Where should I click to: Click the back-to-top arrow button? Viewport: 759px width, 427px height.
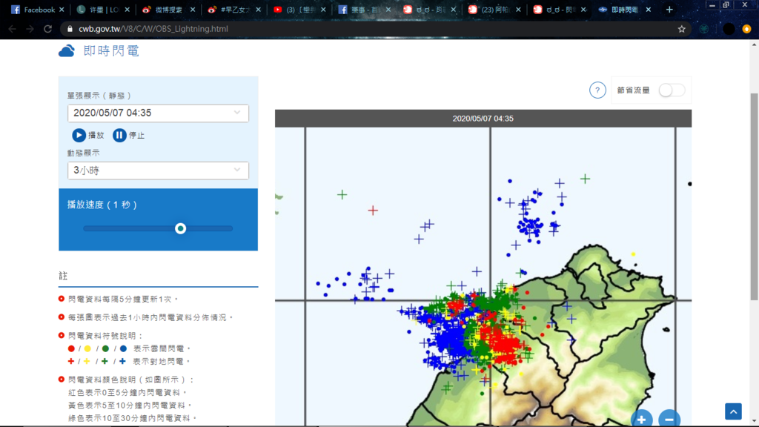[733, 411]
